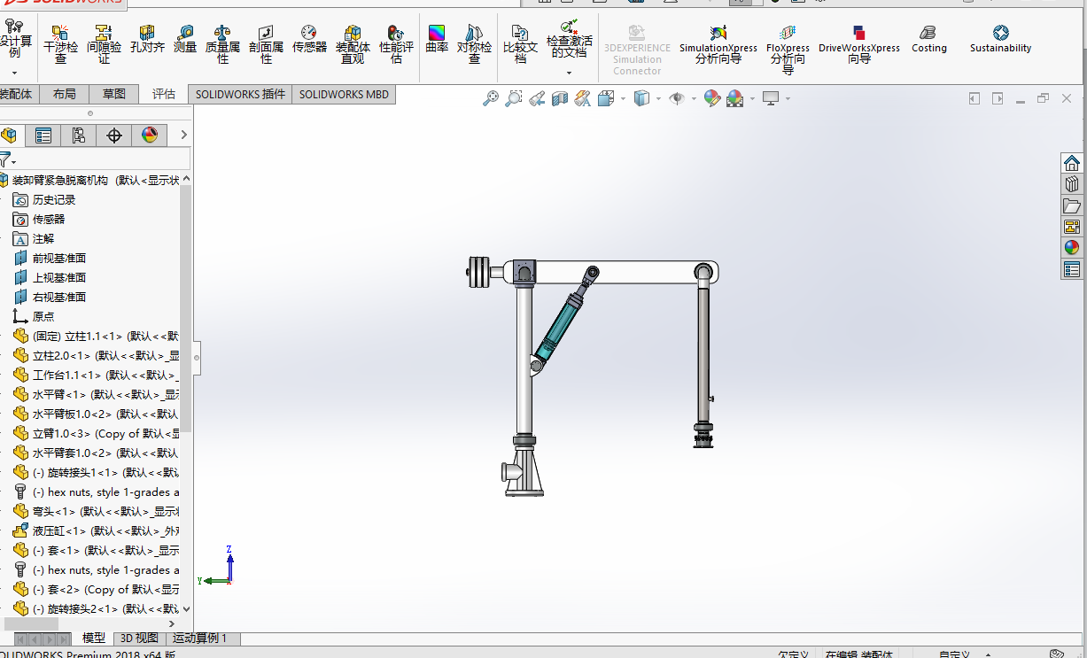Open FeatureManager design tree tab
The height and width of the screenshot is (658, 1087).
pos(9,135)
